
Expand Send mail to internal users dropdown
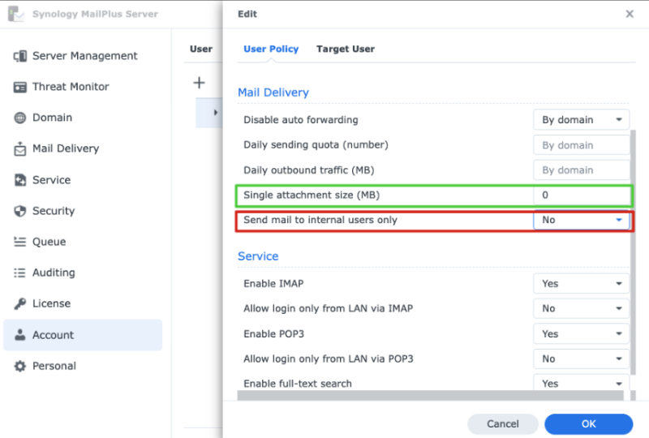581,220
